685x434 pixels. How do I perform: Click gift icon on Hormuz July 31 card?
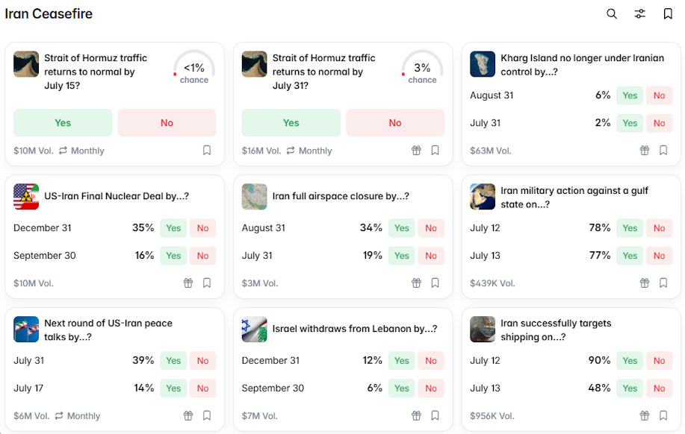point(416,151)
